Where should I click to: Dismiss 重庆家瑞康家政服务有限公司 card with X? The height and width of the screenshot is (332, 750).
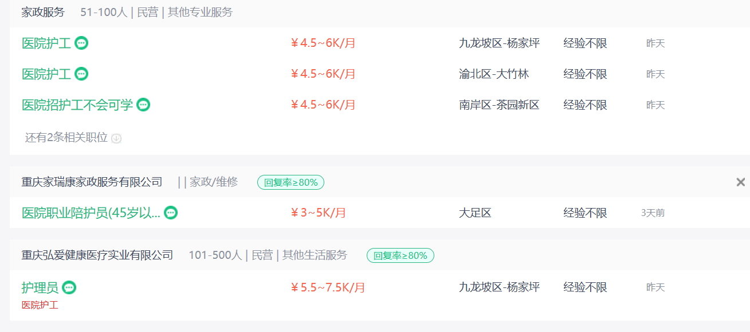(741, 182)
